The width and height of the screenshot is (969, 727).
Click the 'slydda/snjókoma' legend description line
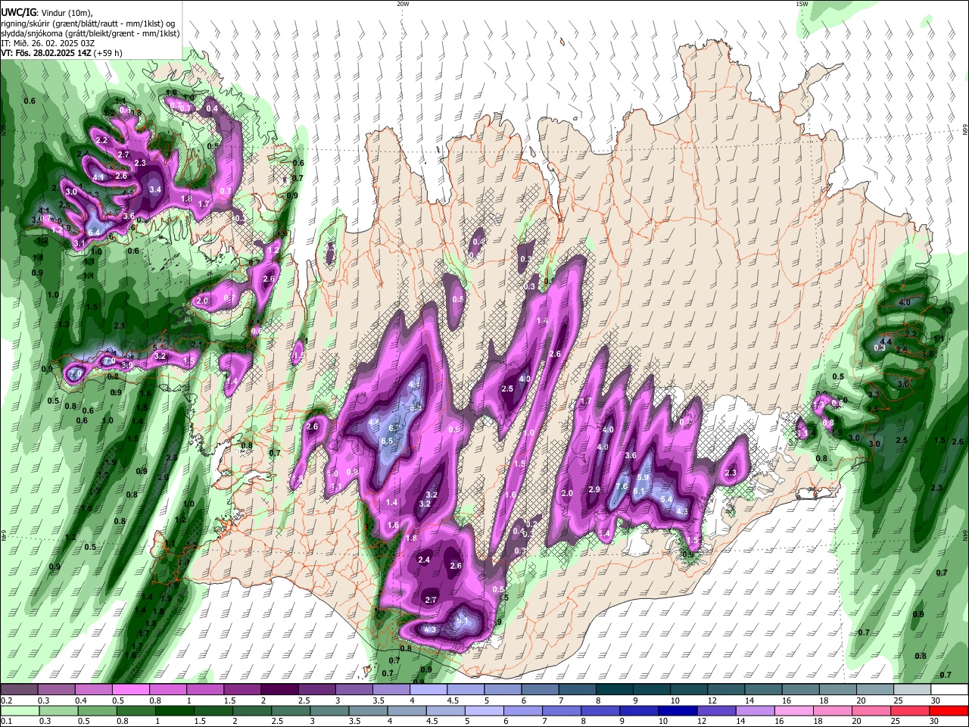pyautogui.click(x=90, y=33)
